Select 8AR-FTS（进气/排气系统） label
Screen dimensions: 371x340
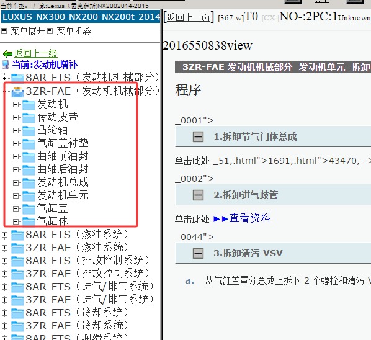tap(90, 287)
